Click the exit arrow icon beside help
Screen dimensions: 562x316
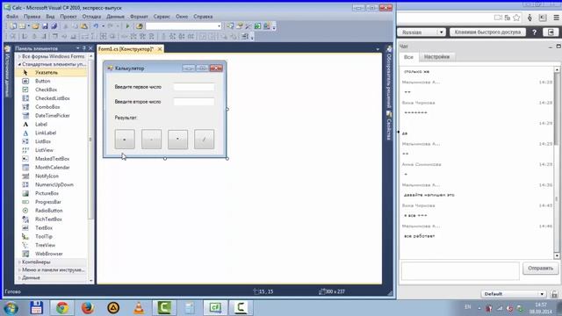[551, 32]
